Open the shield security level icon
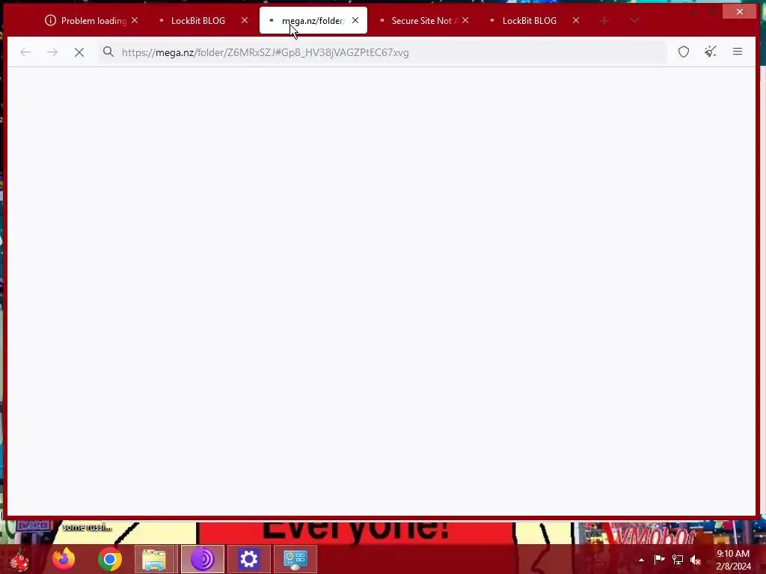Image resolution: width=766 pixels, height=574 pixels. (x=684, y=52)
